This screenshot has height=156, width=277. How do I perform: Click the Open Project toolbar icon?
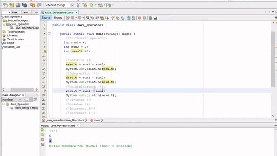click(18, 5)
